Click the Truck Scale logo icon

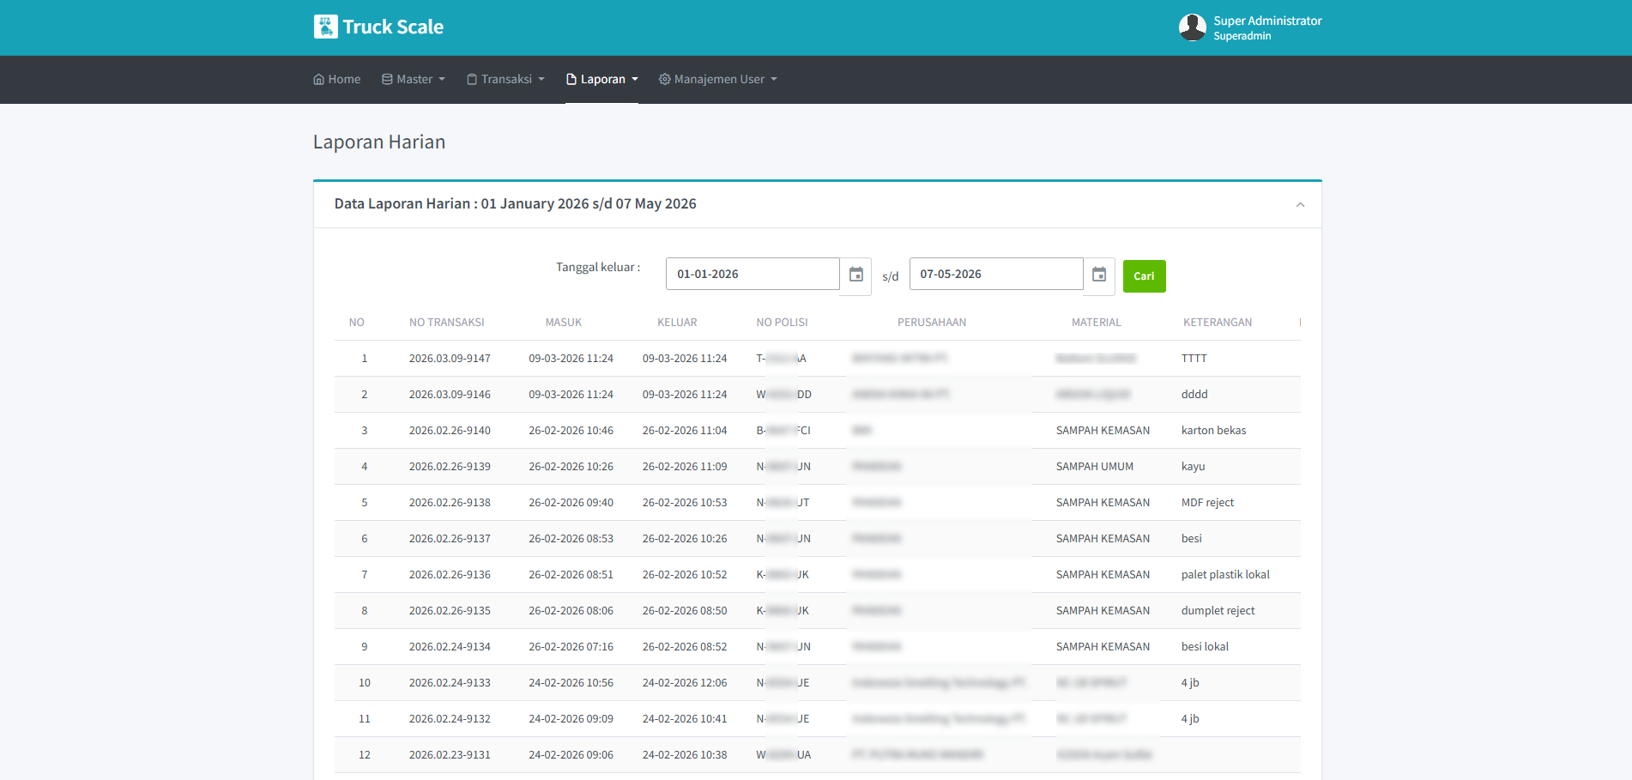coord(325,27)
